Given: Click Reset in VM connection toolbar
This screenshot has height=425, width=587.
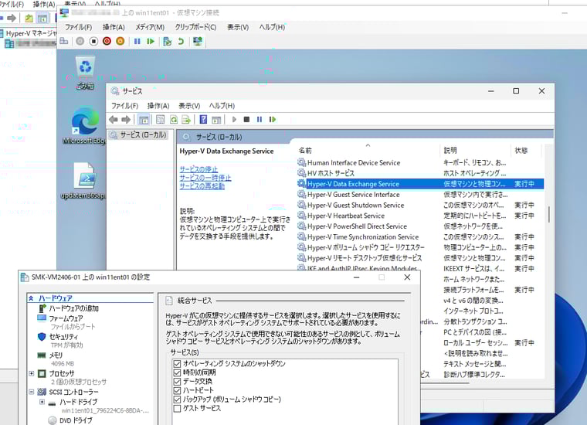Looking at the screenshot, I should 151,41.
